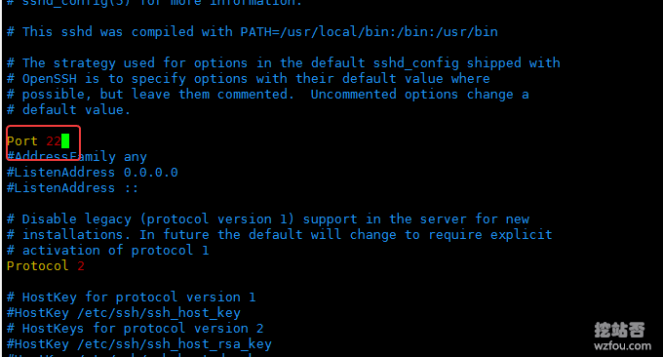Click the wzfou.com watermark logo
The height and width of the screenshot is (357, 663).
pyautogui.click(x=622, y=337)
